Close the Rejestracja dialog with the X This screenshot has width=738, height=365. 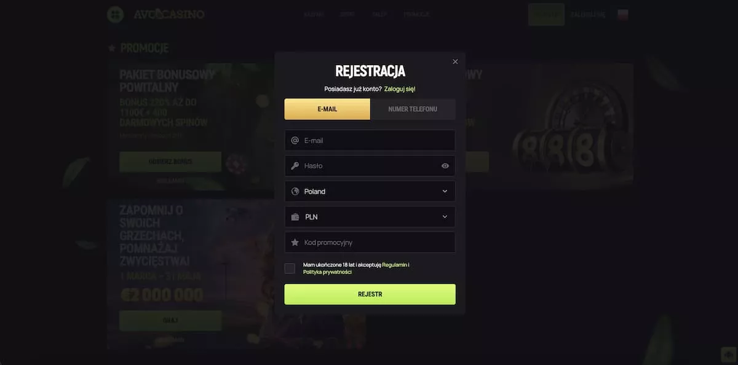(455, 61)
